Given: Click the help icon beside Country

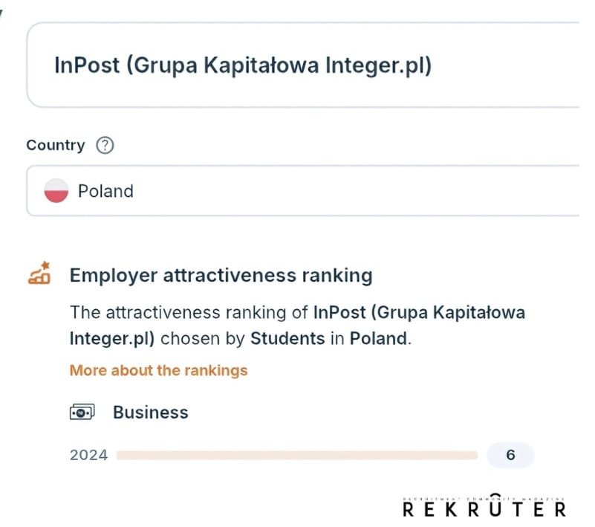Looking at the screenshot, I should [105, 146].
